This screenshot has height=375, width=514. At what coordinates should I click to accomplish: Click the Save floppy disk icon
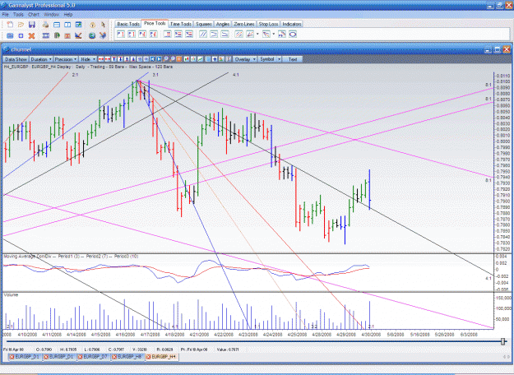32,25
